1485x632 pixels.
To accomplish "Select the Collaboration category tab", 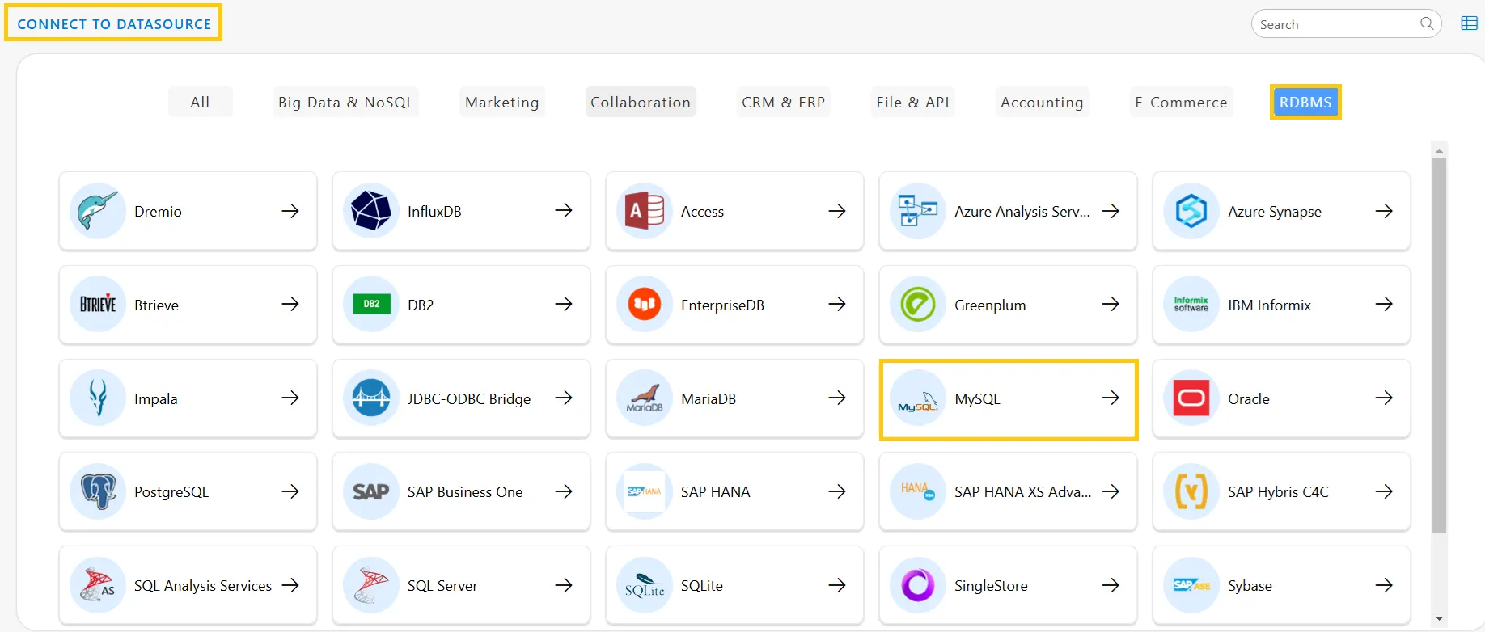I will tap(641, 102).
